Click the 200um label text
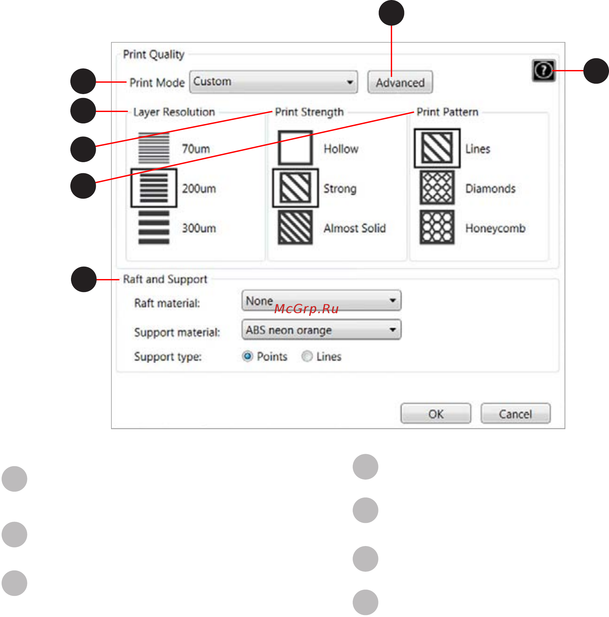609x617 pixels. 199,189
